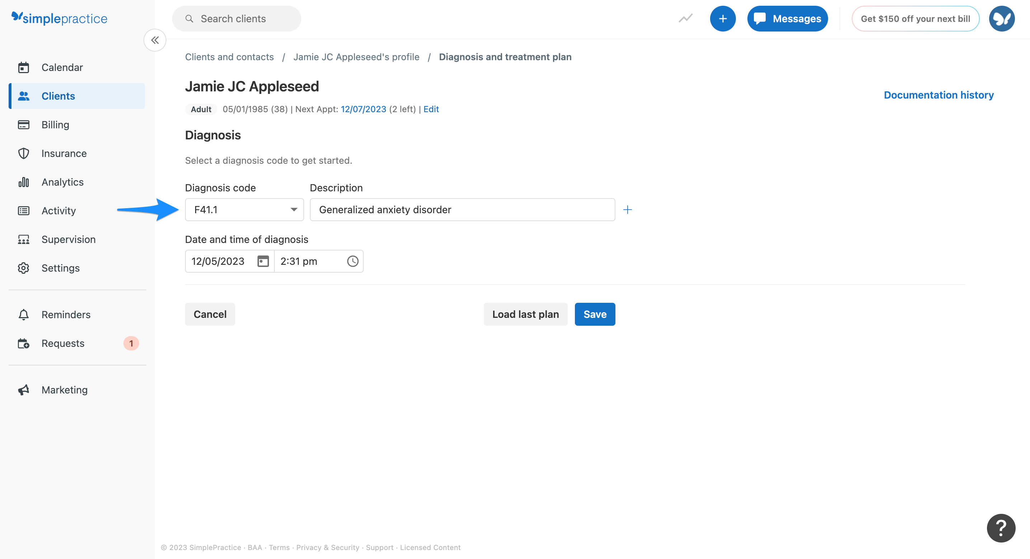The width and height of the screenshot is (1030, 559).
Task: Open the time picker showing 2:31 pm
Action: [x=352, y=261]
